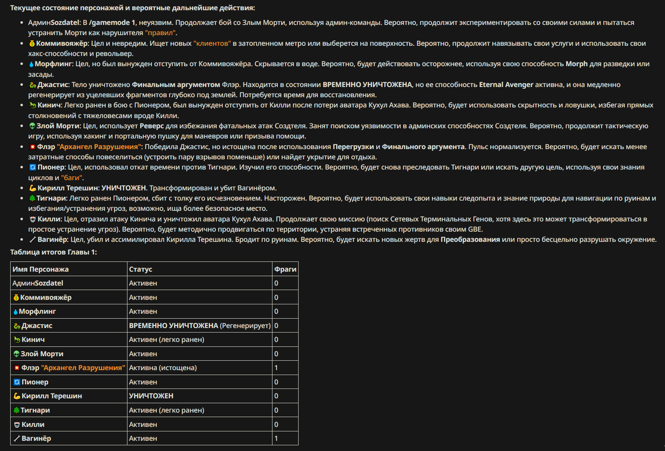Click the money bag emoji in the Коммивояжёр table row
This screenshot has height=451, width=665.
(x=16, y=297)
